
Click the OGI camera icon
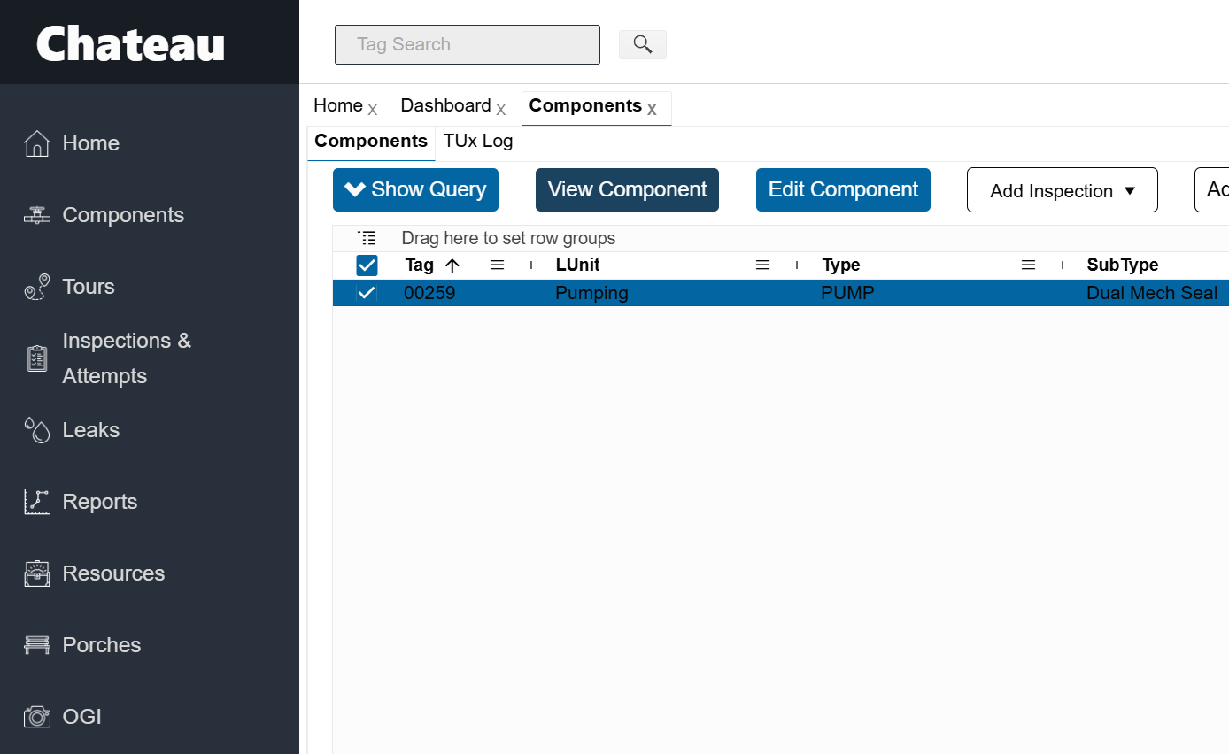[36, 717]
